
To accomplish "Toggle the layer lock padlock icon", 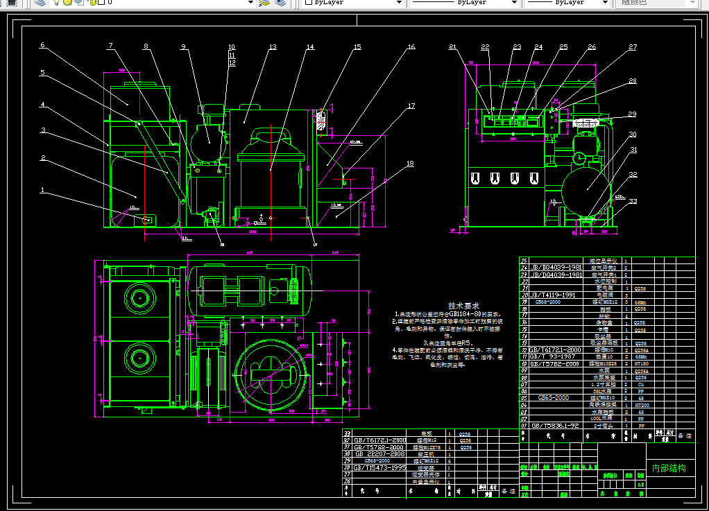I will [92, 3].
